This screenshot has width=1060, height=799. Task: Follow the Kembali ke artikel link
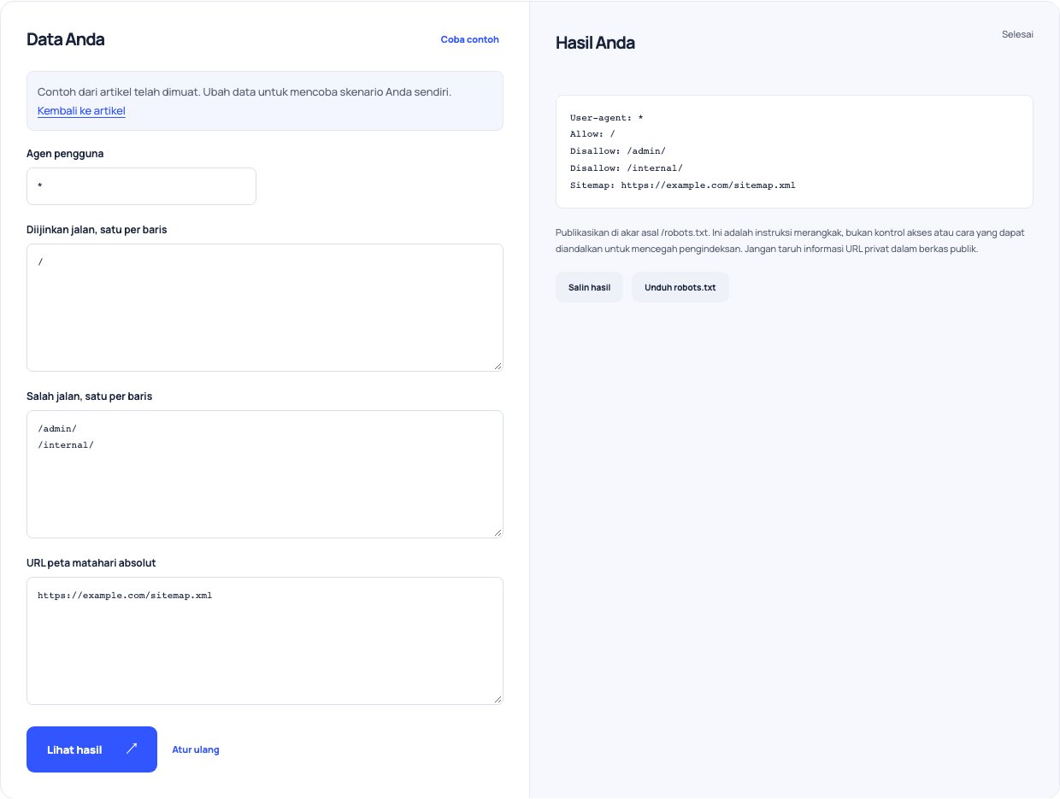click(x=81, y=111)
